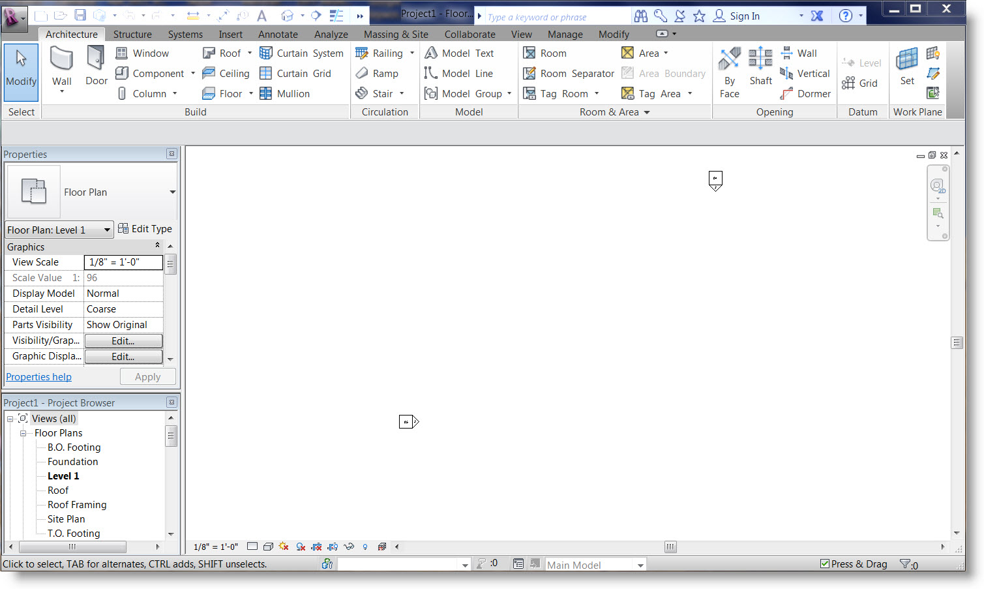Screen dimensions: 984x589
Task: Open the Roof Framing floor plan view
Action: point(77,505)
